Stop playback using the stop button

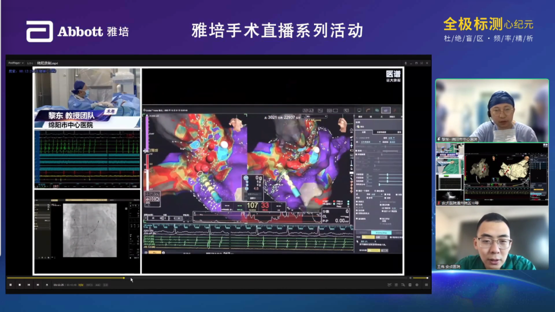tap(20, 284)
